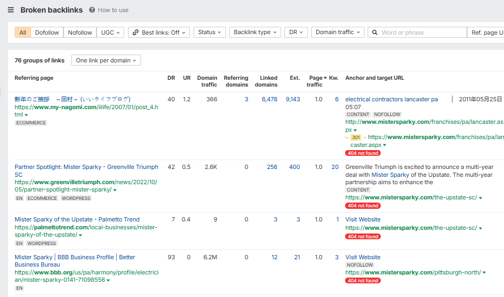Sort by the Ext. column header
504x297 pixels.
coord(295,78)
